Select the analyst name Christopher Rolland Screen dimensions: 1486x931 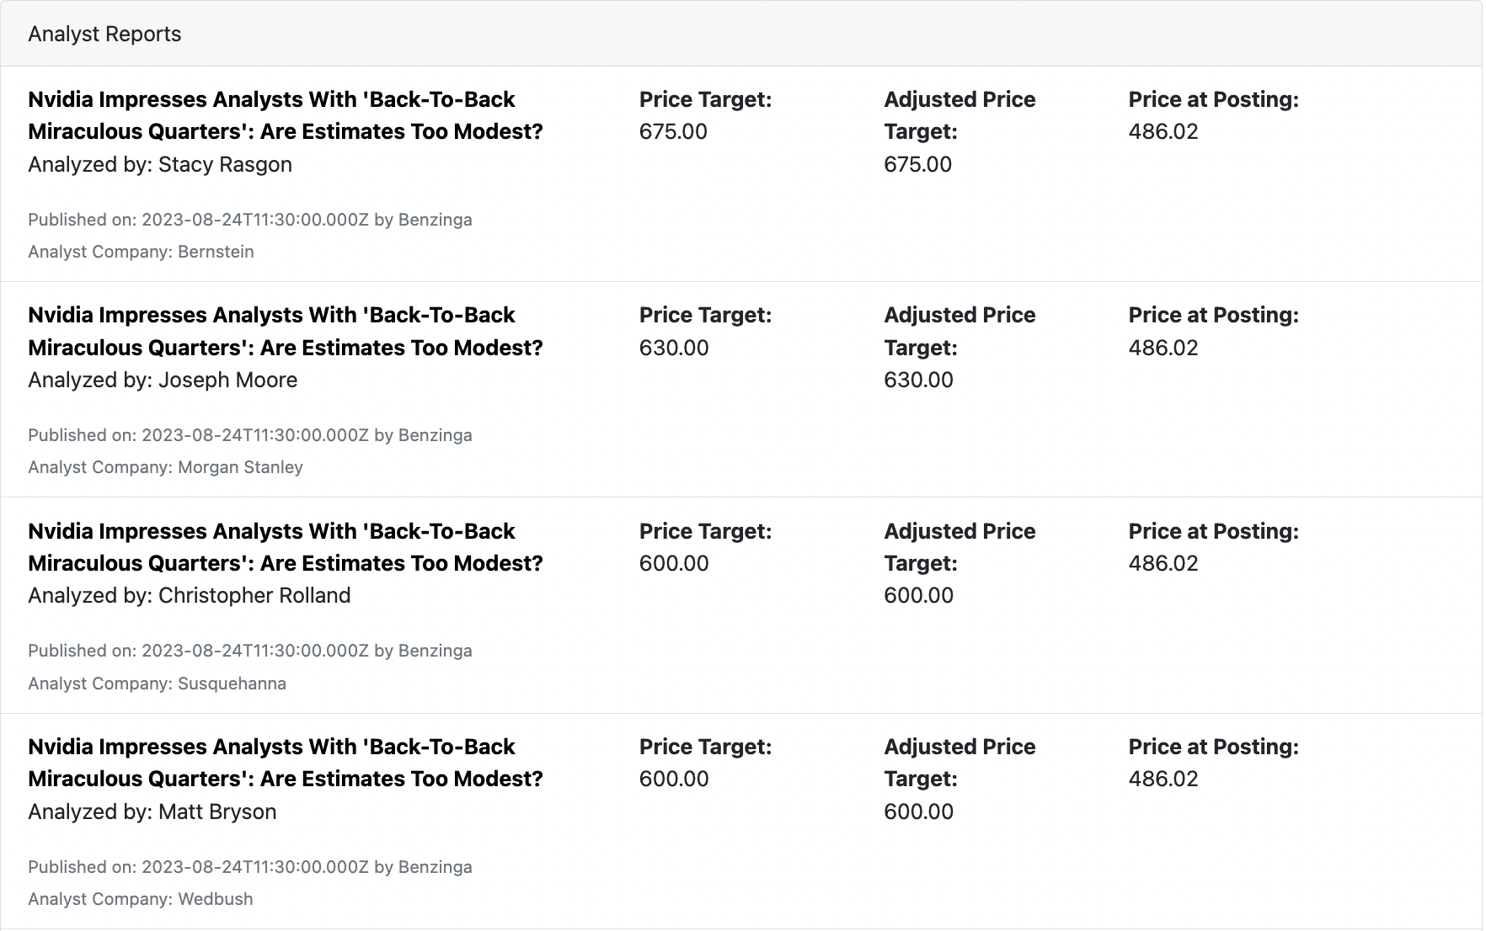point(254,595)
